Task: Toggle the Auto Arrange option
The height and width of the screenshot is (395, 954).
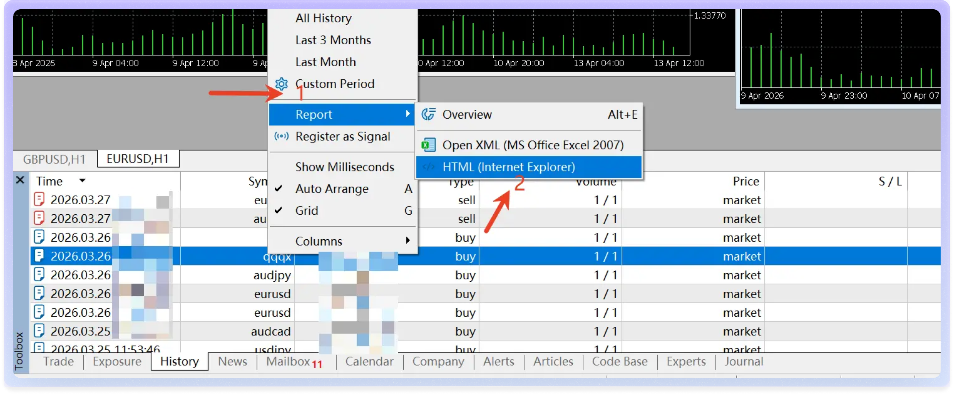Action: pyautogui.click(x=343, y=189)
